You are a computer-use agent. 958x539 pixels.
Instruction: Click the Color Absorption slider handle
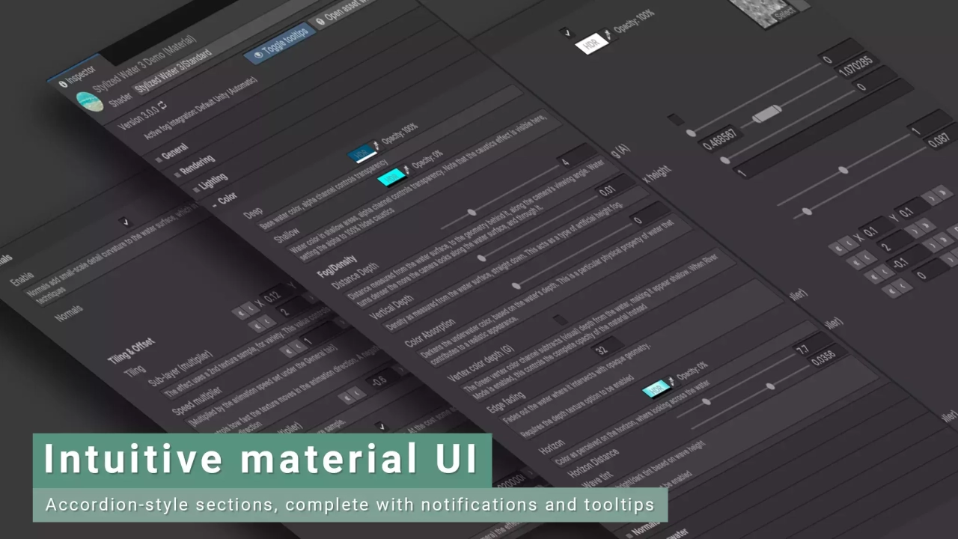click(x=516, y=286)
